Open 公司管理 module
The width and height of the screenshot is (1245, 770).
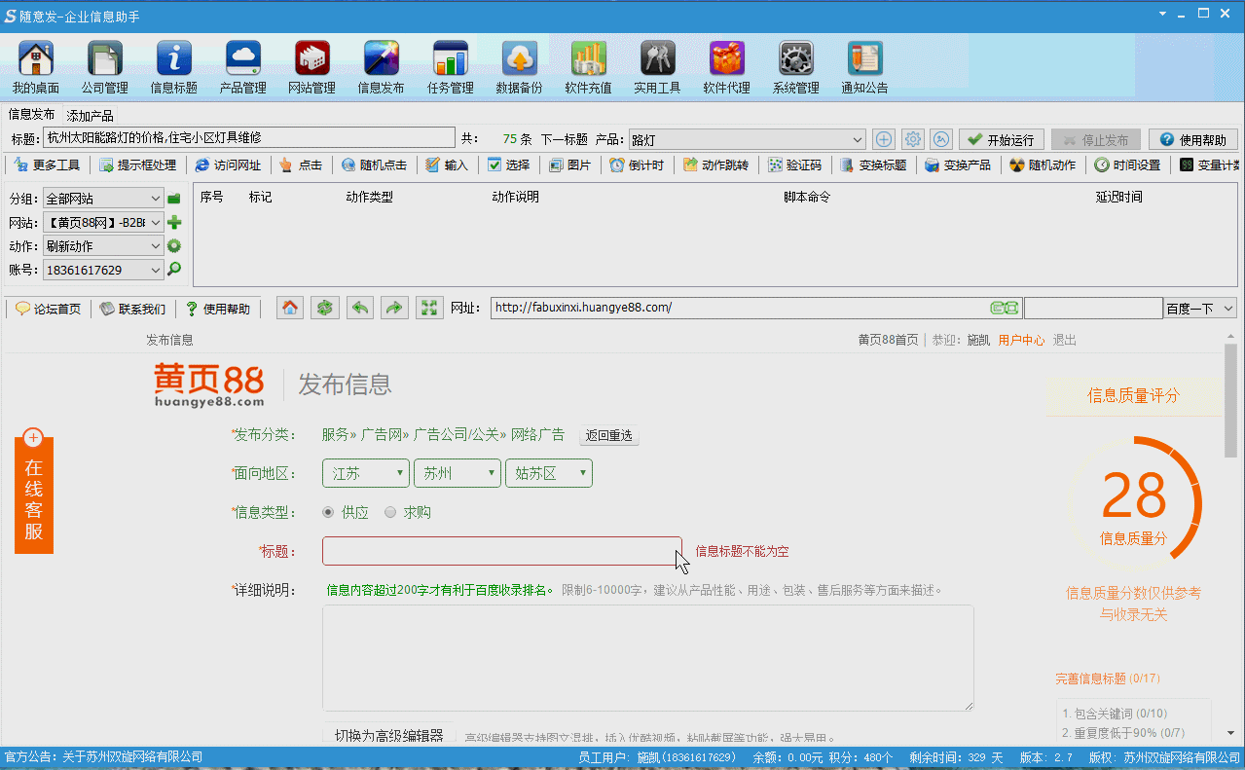coord(105,67)
